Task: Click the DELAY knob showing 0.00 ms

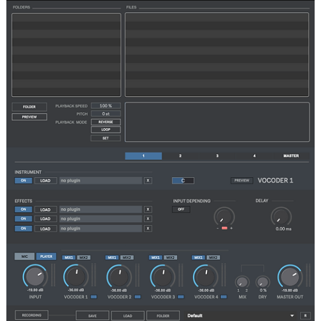Action: pos(282,217)
